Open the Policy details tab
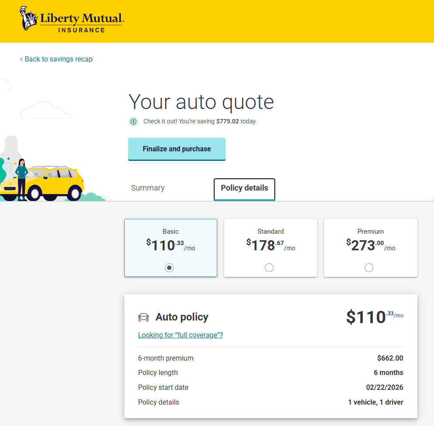 [244, 188]
